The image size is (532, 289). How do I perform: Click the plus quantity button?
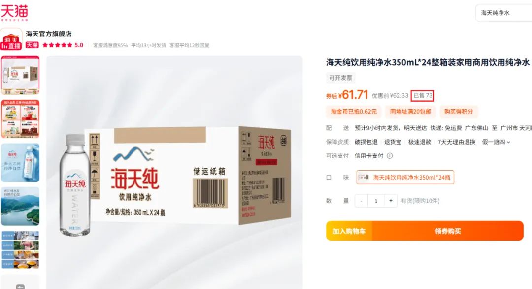pos(391,201)
